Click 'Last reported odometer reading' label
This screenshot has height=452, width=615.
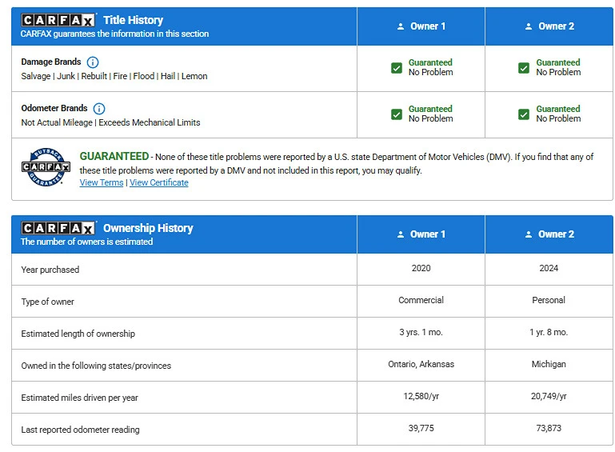(x=81, y=430)
